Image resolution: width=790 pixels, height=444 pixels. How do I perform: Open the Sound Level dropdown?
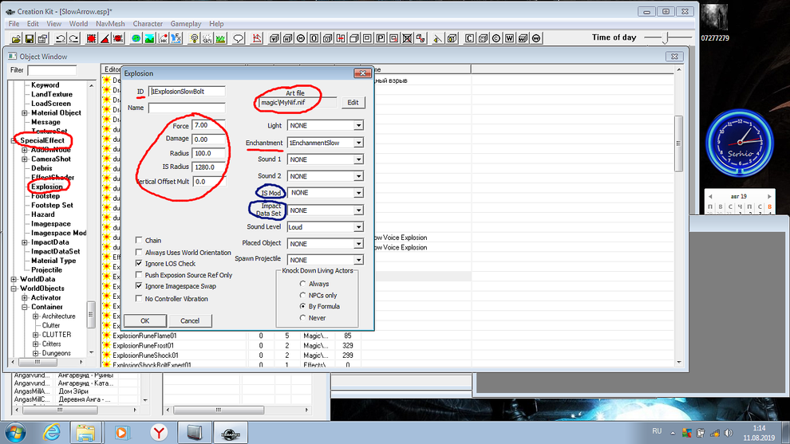pos(358,227)
